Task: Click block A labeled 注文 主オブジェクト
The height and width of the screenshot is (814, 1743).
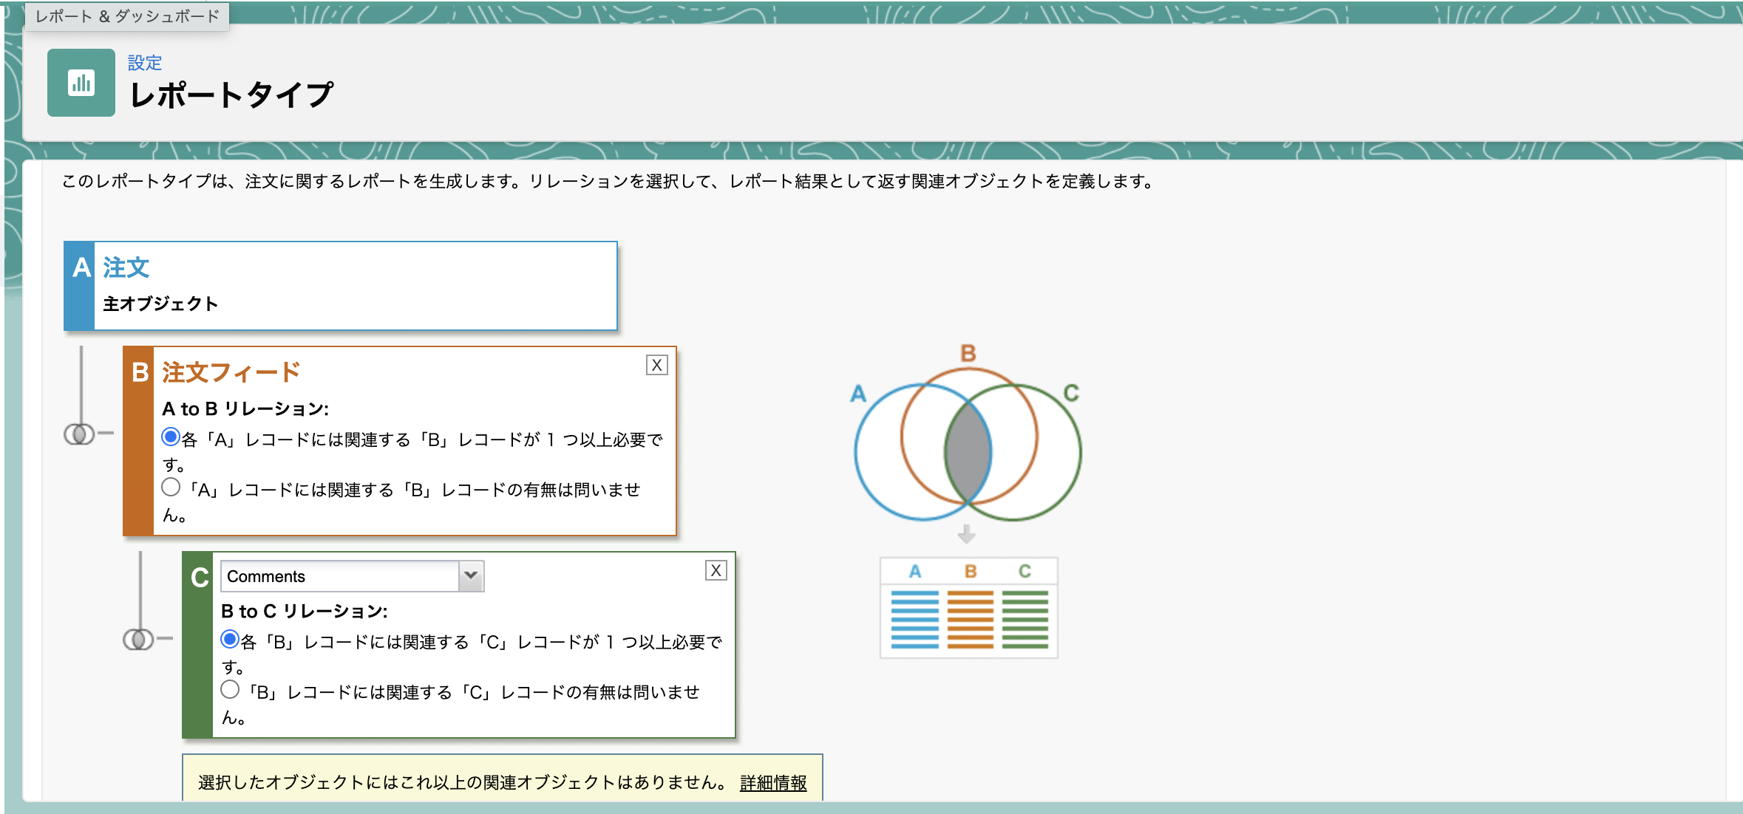Action: (x=340, y=284)
